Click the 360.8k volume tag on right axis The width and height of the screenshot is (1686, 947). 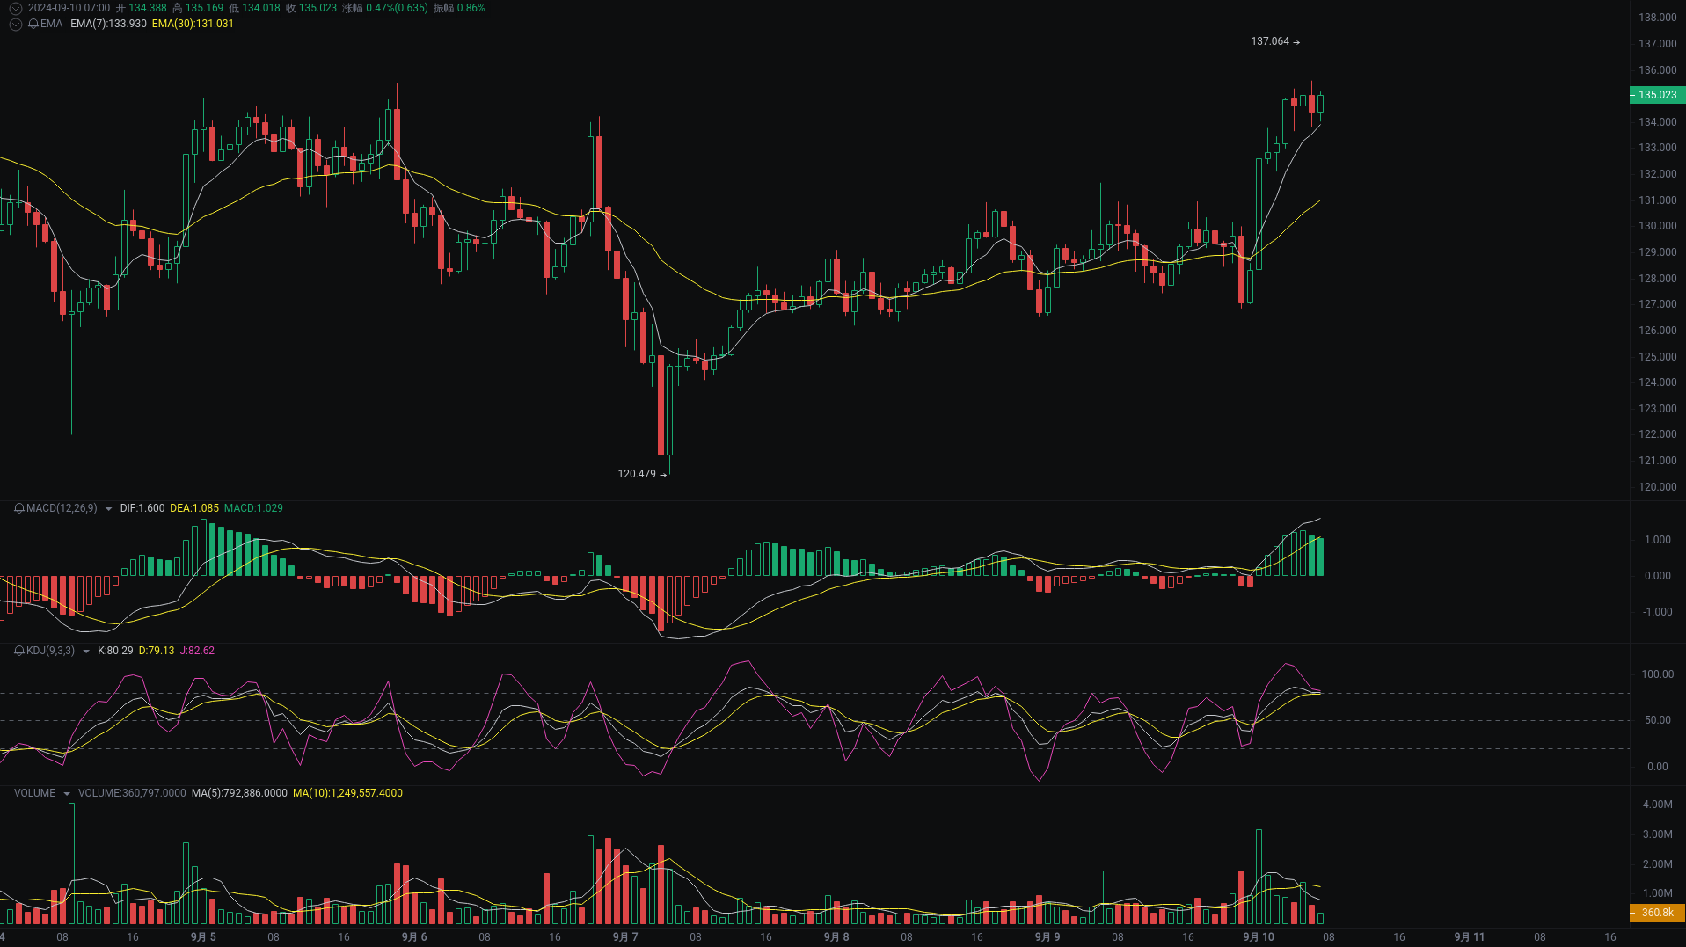click(x=1656, y=913)
